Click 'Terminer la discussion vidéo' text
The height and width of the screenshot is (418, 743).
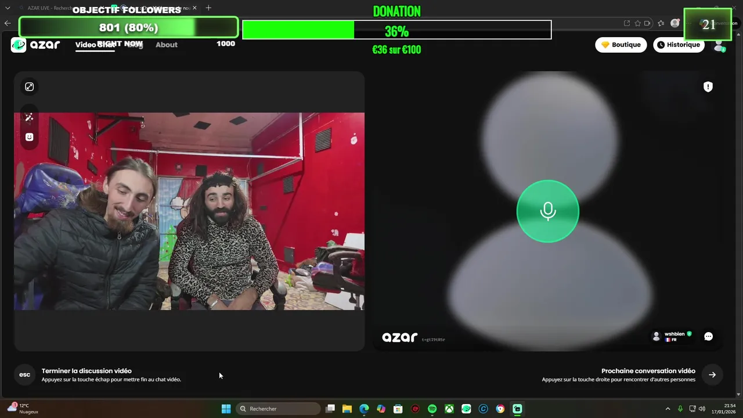pyautogui.click(x=86, y=371)
